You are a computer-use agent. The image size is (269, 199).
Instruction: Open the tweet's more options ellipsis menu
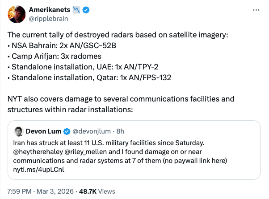(256, 10)
